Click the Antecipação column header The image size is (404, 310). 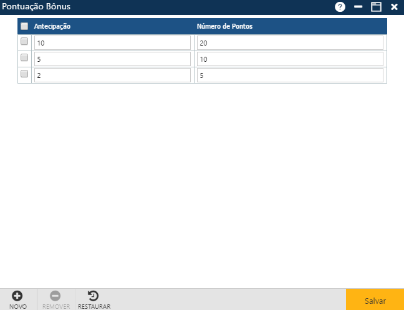(52, 26)
